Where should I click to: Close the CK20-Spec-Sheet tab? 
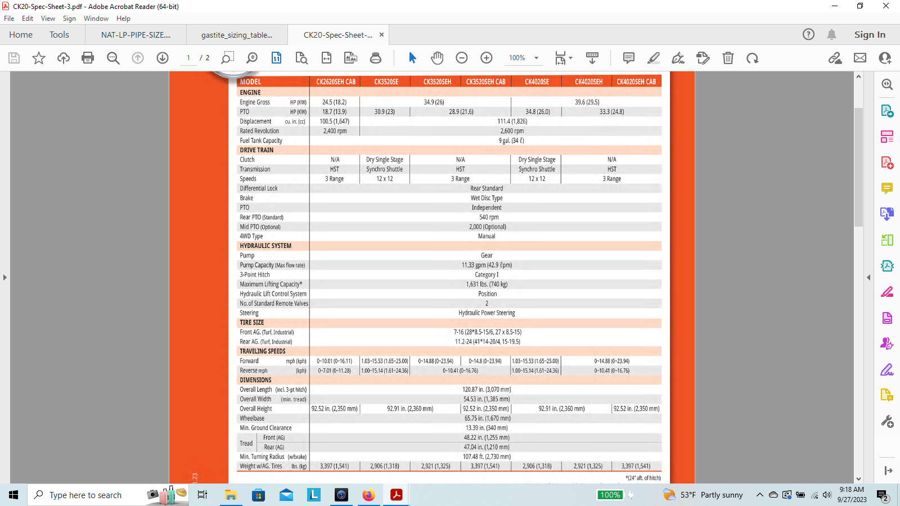pyautogui.click(x=381, y=35)
